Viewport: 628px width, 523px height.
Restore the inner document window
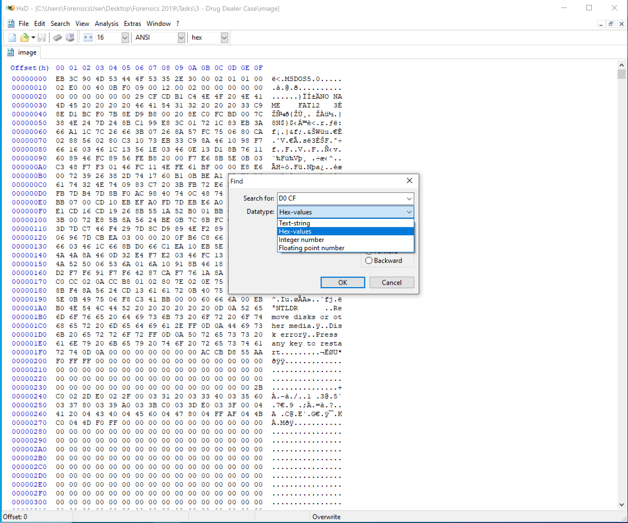click(611, 24)
